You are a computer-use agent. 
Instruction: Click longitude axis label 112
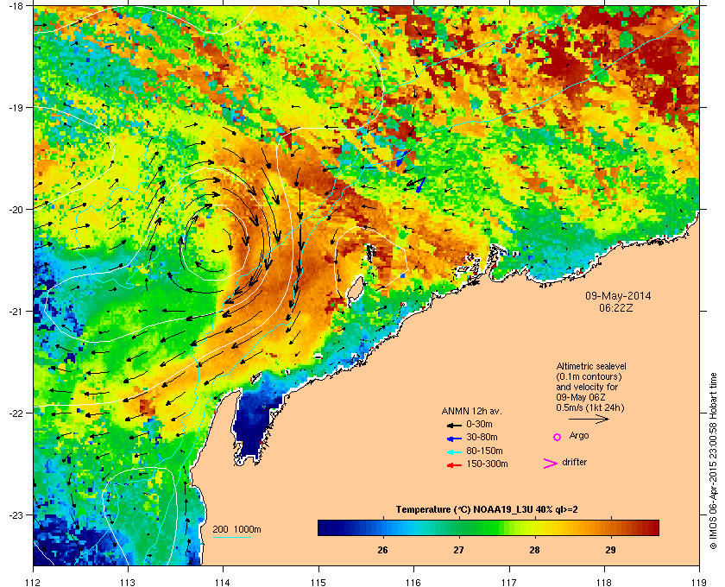pyautogui.click(x=34, y=582)
